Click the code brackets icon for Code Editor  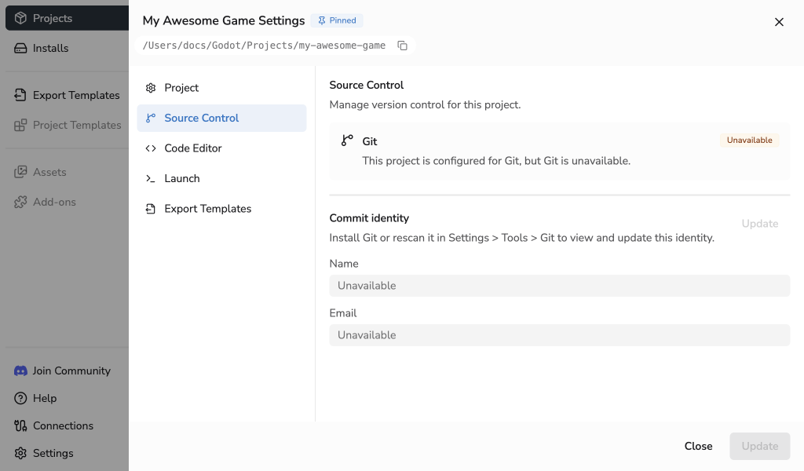pos(151,148)
